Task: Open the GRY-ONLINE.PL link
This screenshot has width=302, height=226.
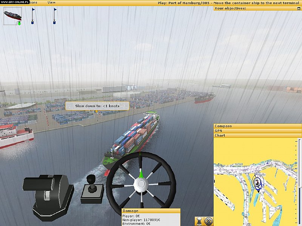Action: 14,2
